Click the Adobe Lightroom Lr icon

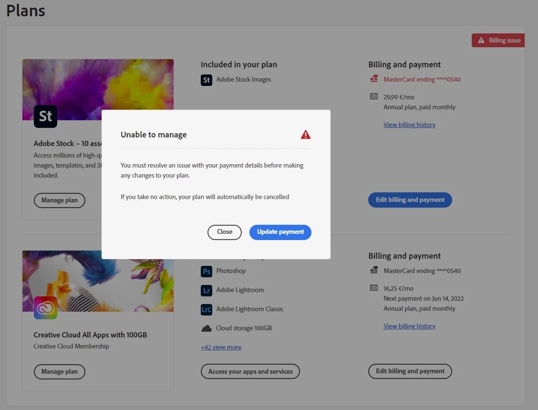[206, 291]
